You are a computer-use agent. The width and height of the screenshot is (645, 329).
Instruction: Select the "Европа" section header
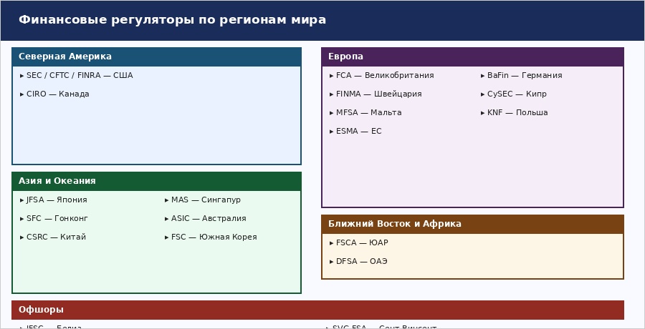click(x=473, y=57)
